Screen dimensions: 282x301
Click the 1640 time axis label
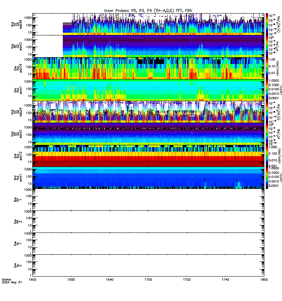(x=110, y=280)
